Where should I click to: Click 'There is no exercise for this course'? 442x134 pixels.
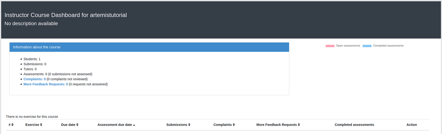point(32,117)
